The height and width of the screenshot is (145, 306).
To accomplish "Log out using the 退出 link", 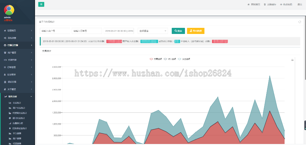I will (300, 4).
